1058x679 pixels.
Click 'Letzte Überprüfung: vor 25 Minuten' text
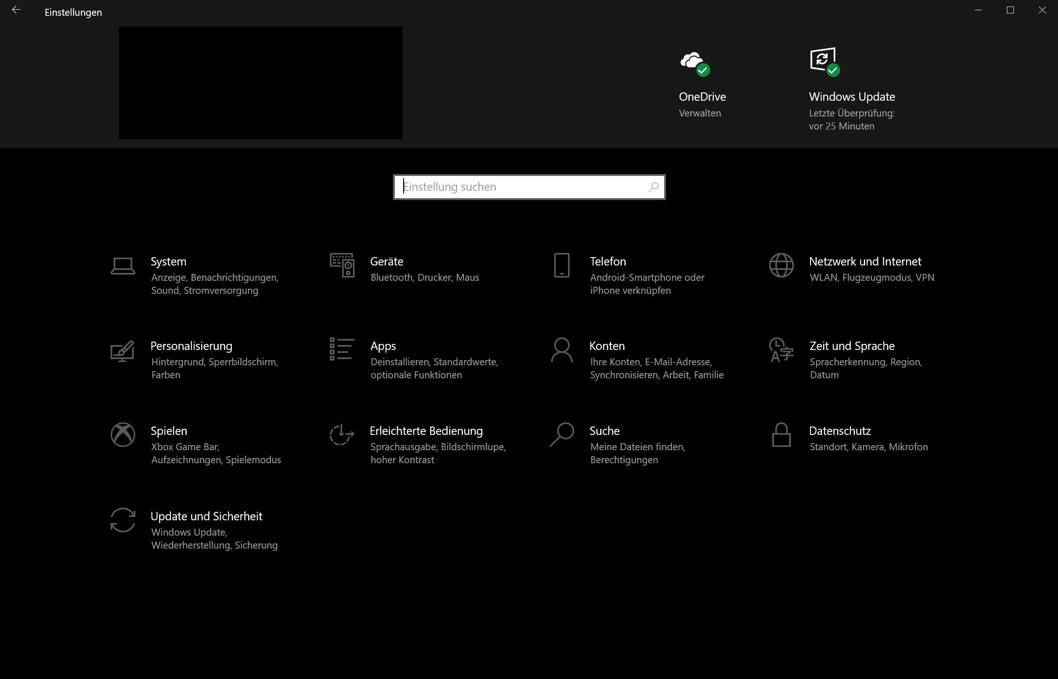[852, 120]
